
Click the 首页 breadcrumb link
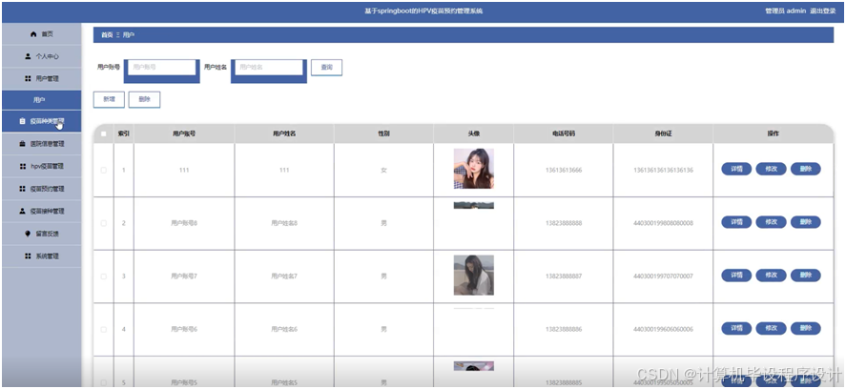(107, 35)
